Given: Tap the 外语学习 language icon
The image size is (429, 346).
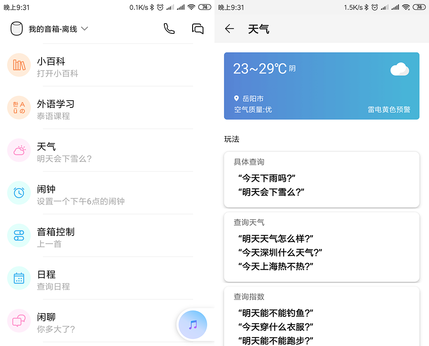Looking at the screenshot, I should [19, 107].
